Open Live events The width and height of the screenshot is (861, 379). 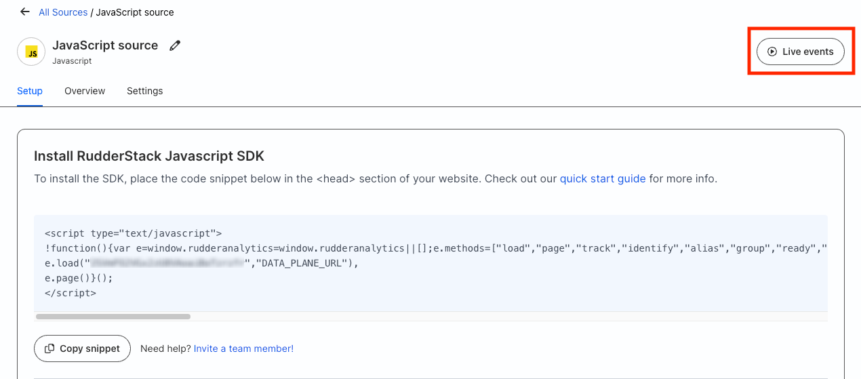coord(801,52)
